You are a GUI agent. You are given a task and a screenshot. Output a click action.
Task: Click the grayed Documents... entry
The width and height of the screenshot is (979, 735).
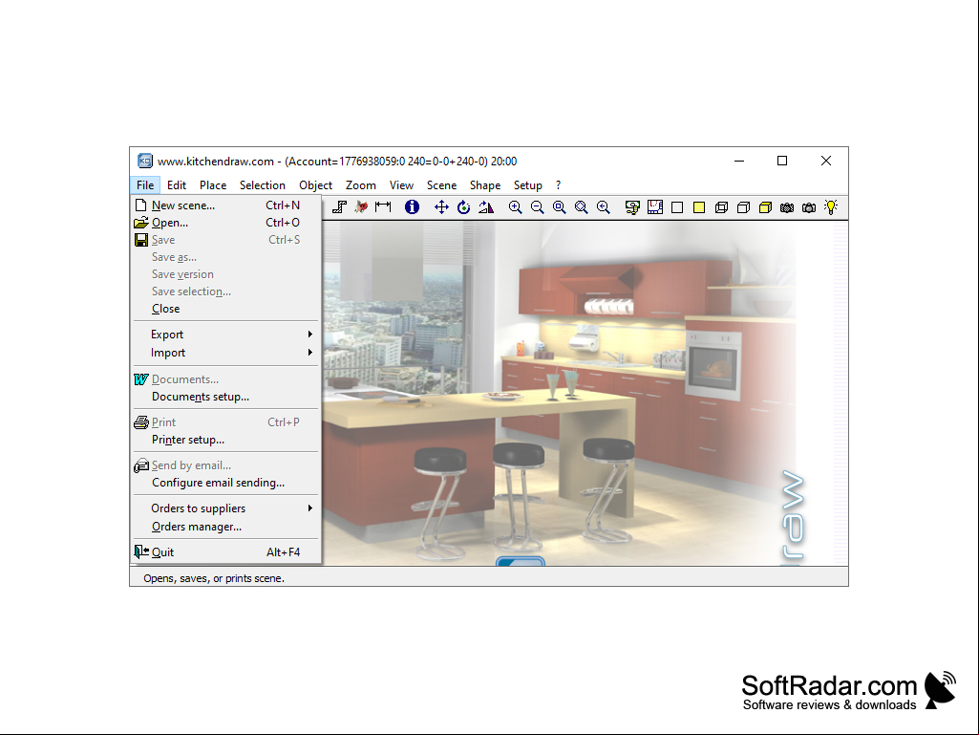click(226, 379)
